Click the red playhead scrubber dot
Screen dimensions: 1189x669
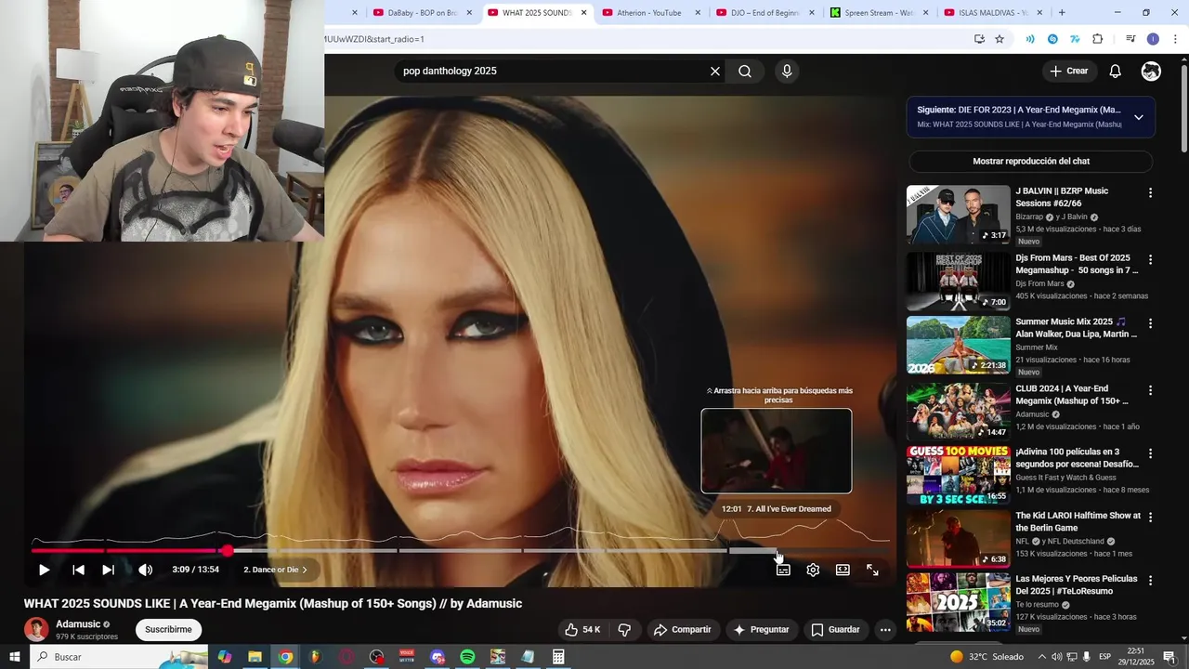pos(227,551)
